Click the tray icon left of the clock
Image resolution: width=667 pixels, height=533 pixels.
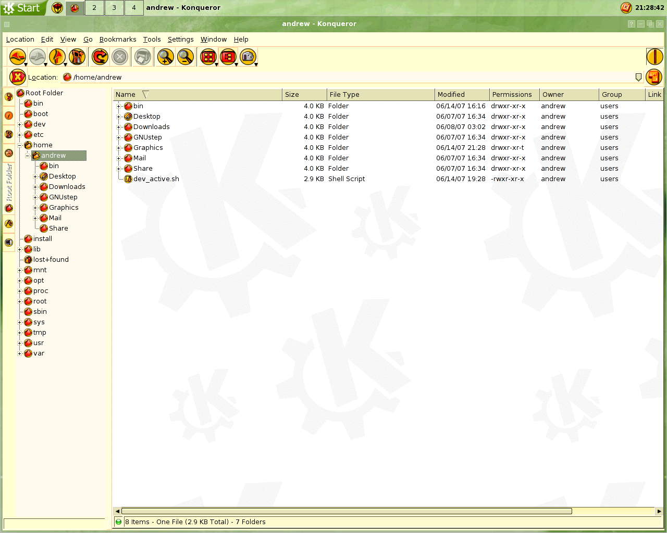pyautogui.click(x=626, y=7)
